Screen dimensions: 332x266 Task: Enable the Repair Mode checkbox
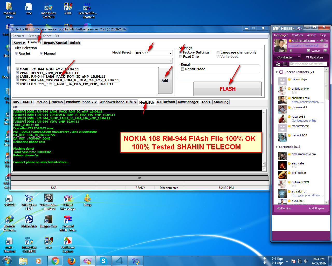tap(183, 69)
